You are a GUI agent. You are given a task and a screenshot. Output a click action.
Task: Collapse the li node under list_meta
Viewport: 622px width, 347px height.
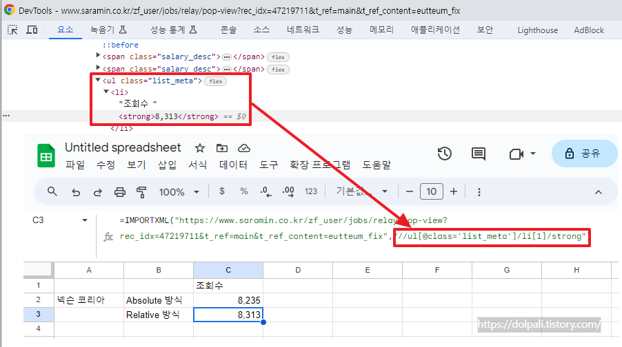[106, 92]
